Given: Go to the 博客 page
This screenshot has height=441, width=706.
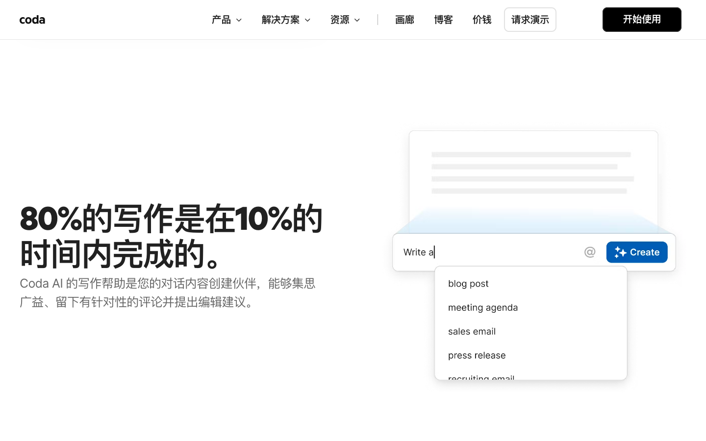Looking at the screenshot, I should point(443,20).
